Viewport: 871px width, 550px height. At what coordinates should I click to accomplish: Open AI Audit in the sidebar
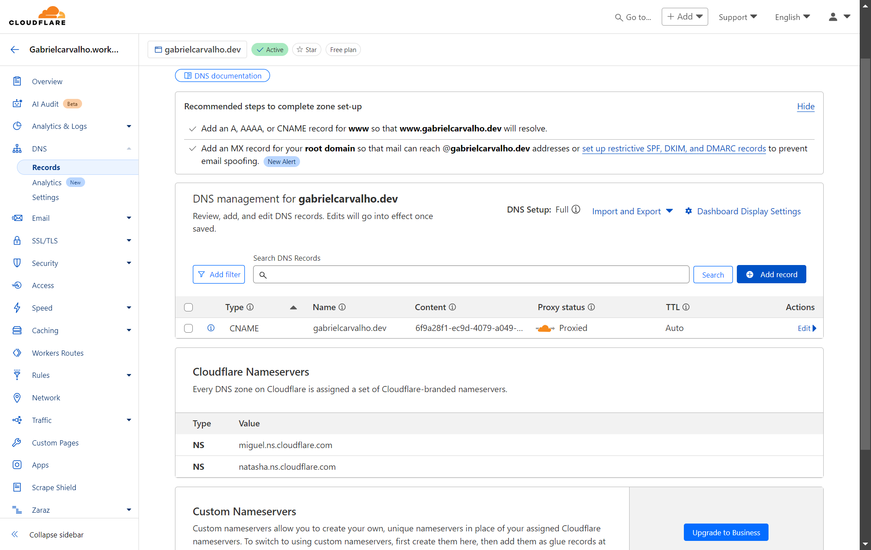[x=45, y=104]
